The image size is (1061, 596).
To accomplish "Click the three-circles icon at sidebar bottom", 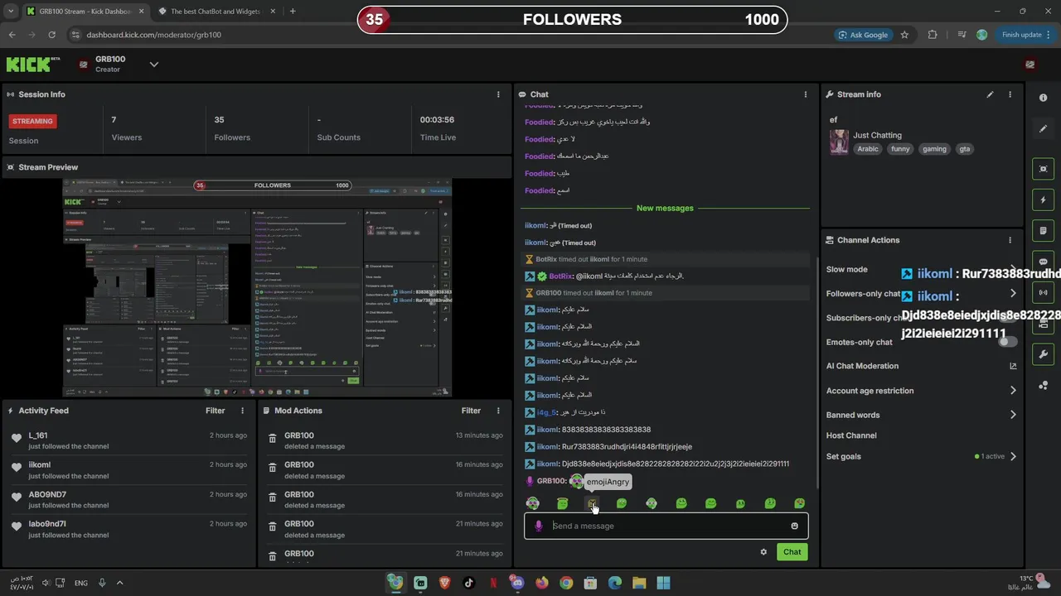I will coord(1043,386).
